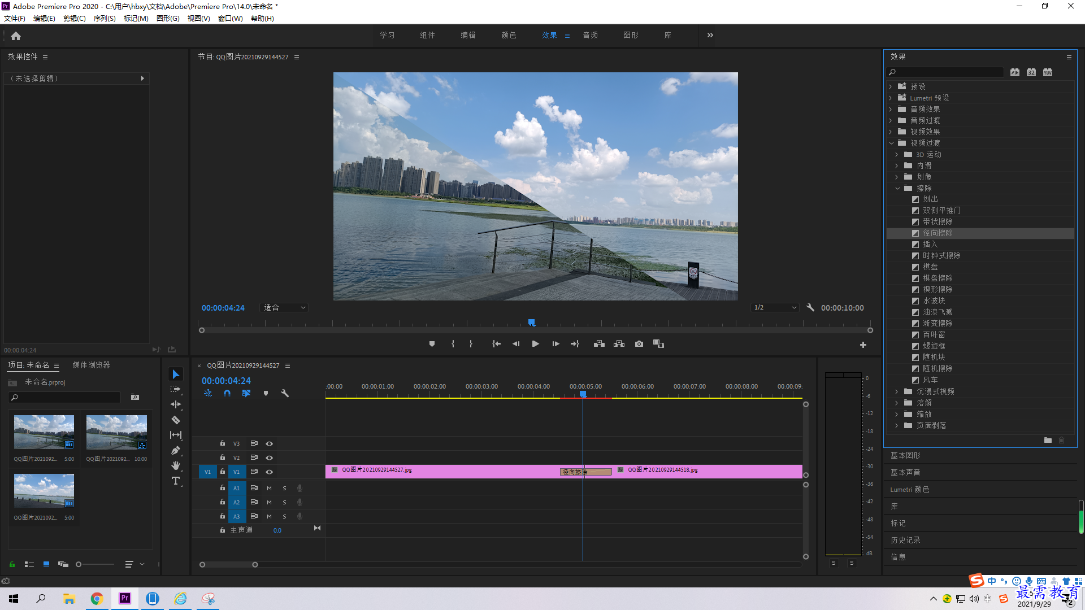Switch to the 颜色 workspace

click(509, 35)
